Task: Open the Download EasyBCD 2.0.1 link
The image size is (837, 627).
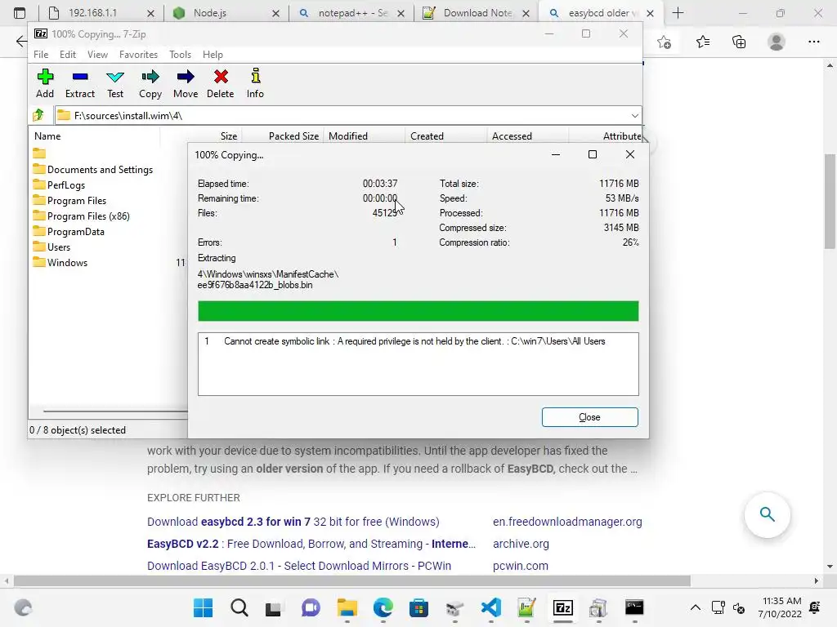Action: 299,566
